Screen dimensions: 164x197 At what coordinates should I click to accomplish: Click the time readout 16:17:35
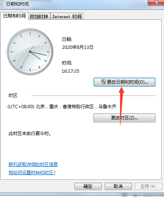point(70,71)
